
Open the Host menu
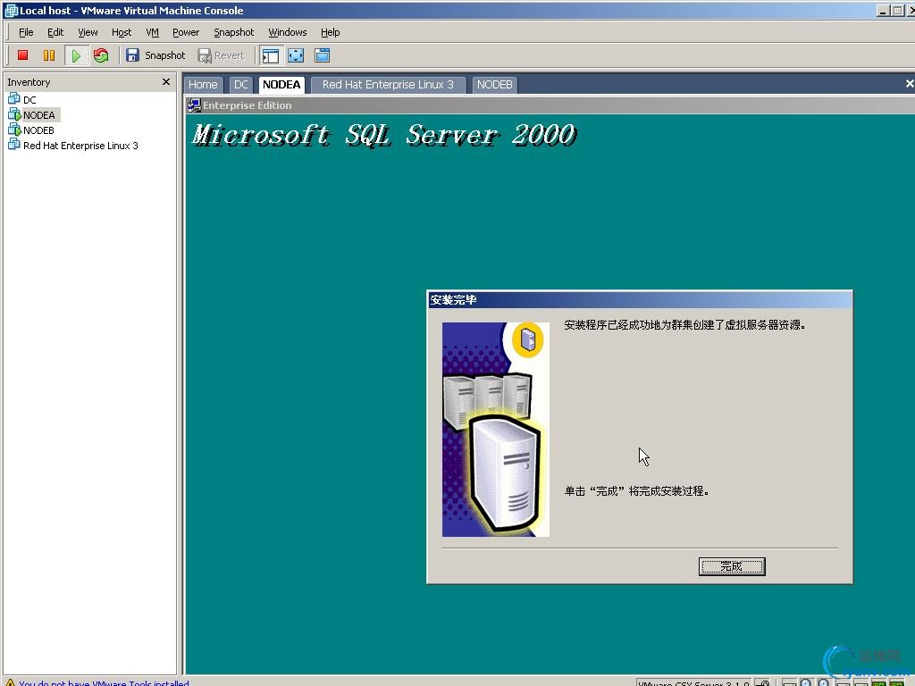[x=122, y=32]
